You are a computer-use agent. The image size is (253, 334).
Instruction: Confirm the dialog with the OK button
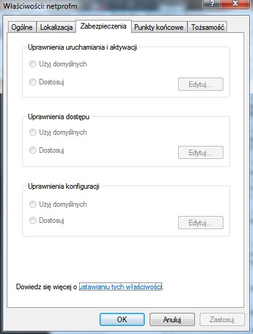point(122,319)
